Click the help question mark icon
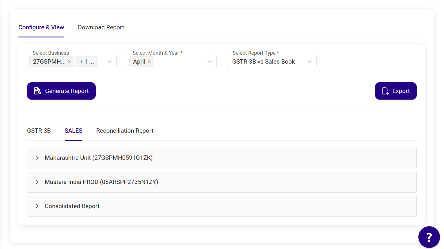 click(x=429, y=237)
